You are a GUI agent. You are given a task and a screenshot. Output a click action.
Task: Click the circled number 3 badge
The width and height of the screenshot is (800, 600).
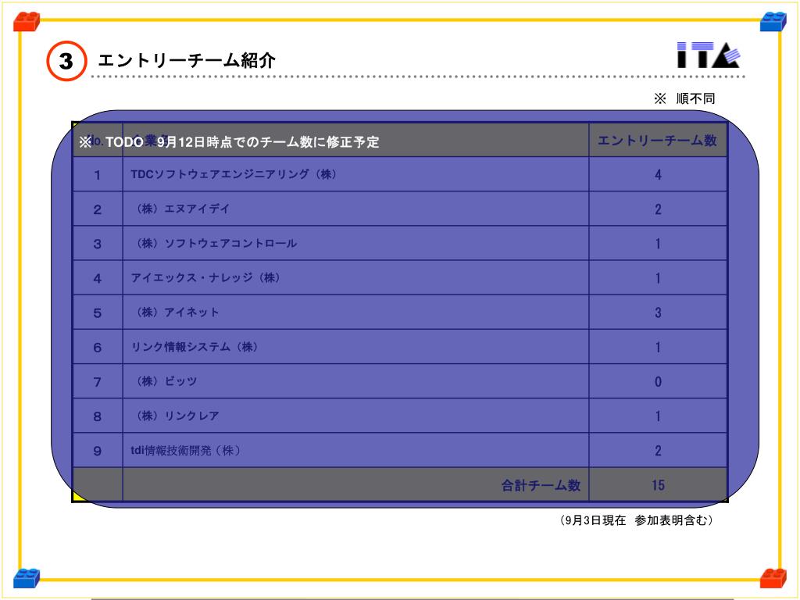coord(66,61)
